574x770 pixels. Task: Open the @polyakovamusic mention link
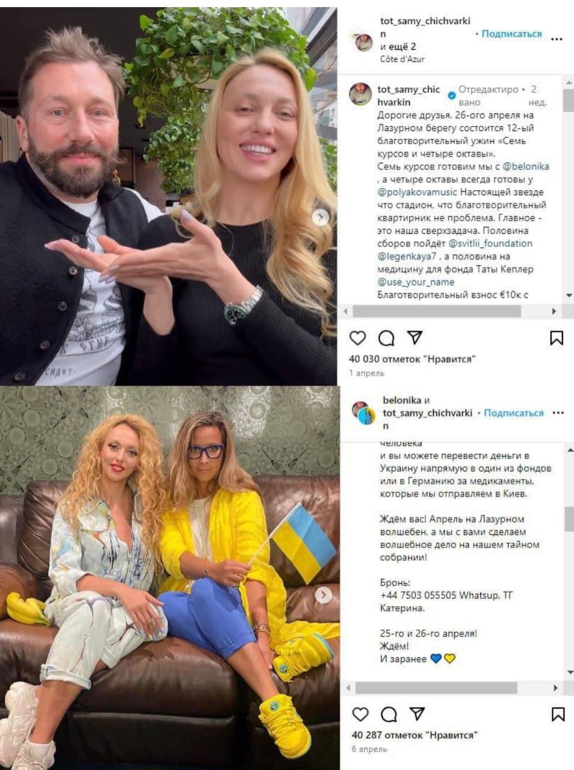pos(418,192)
